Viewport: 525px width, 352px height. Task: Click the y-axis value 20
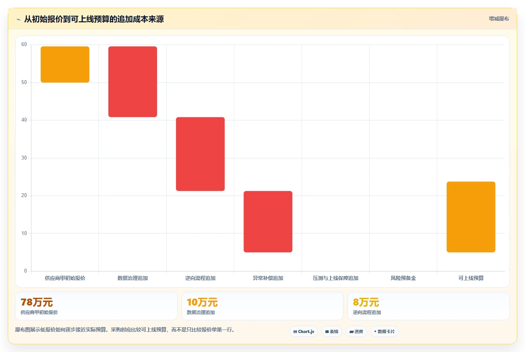click(24, 196)
